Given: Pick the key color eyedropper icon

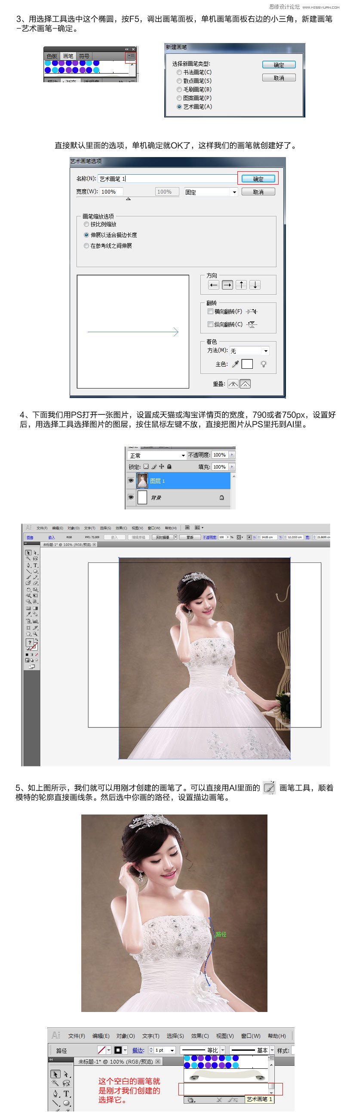Looking at the screenshot, I should 235,364.
